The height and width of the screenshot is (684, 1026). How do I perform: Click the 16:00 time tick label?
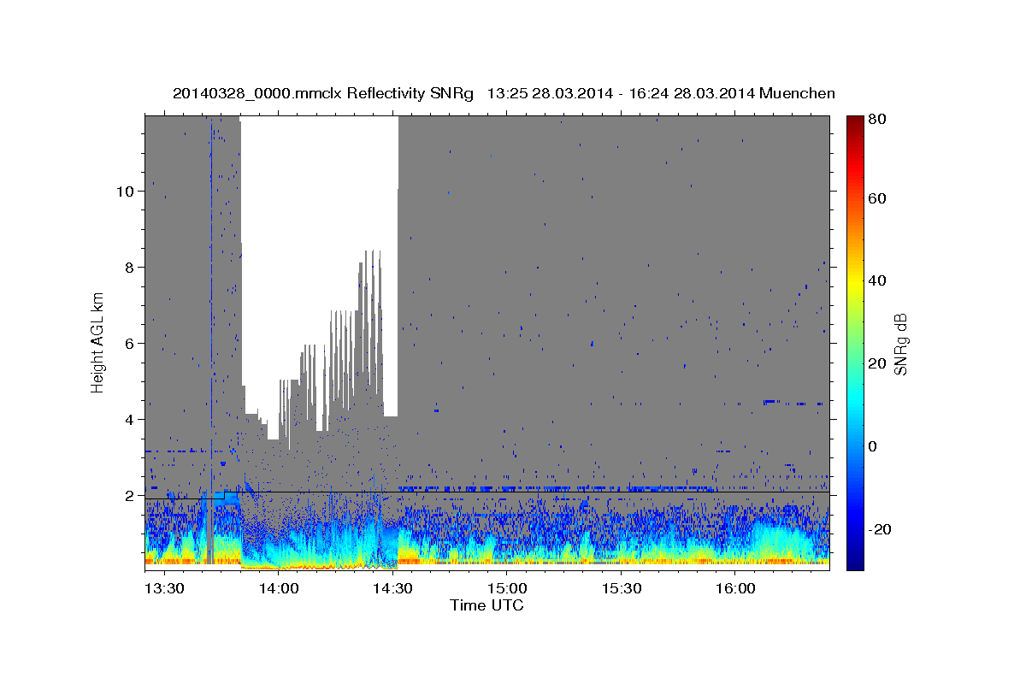[x=734, y=588]
